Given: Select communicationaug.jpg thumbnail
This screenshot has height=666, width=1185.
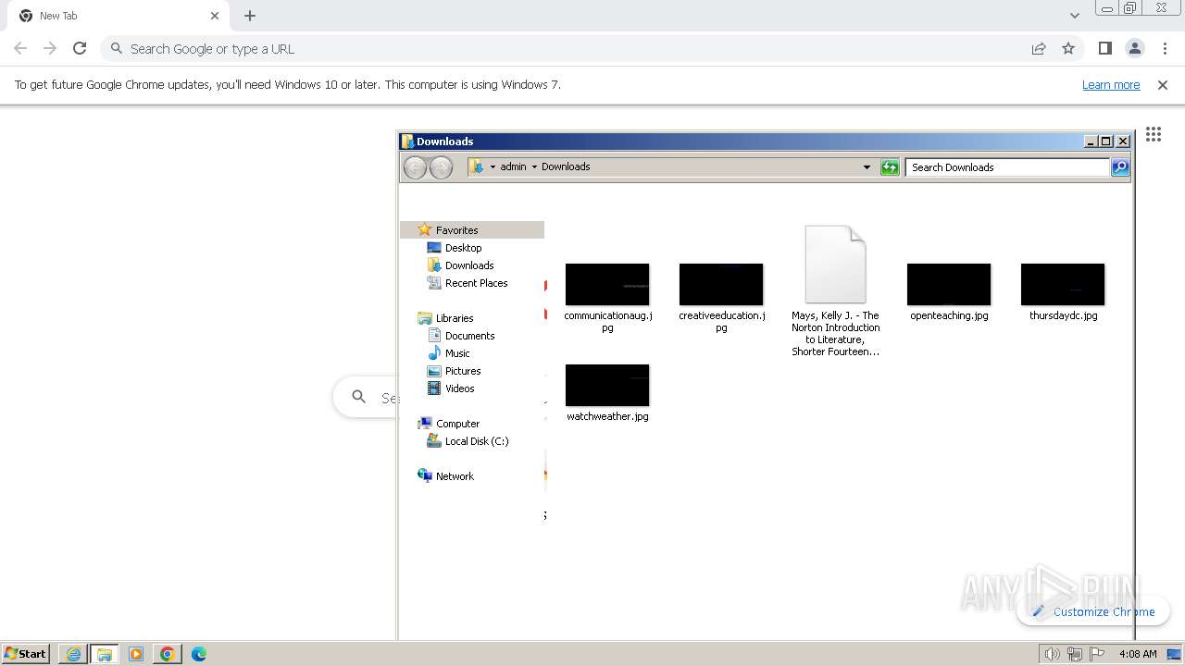Looking at the screenshot, I should tap(607, 284).
